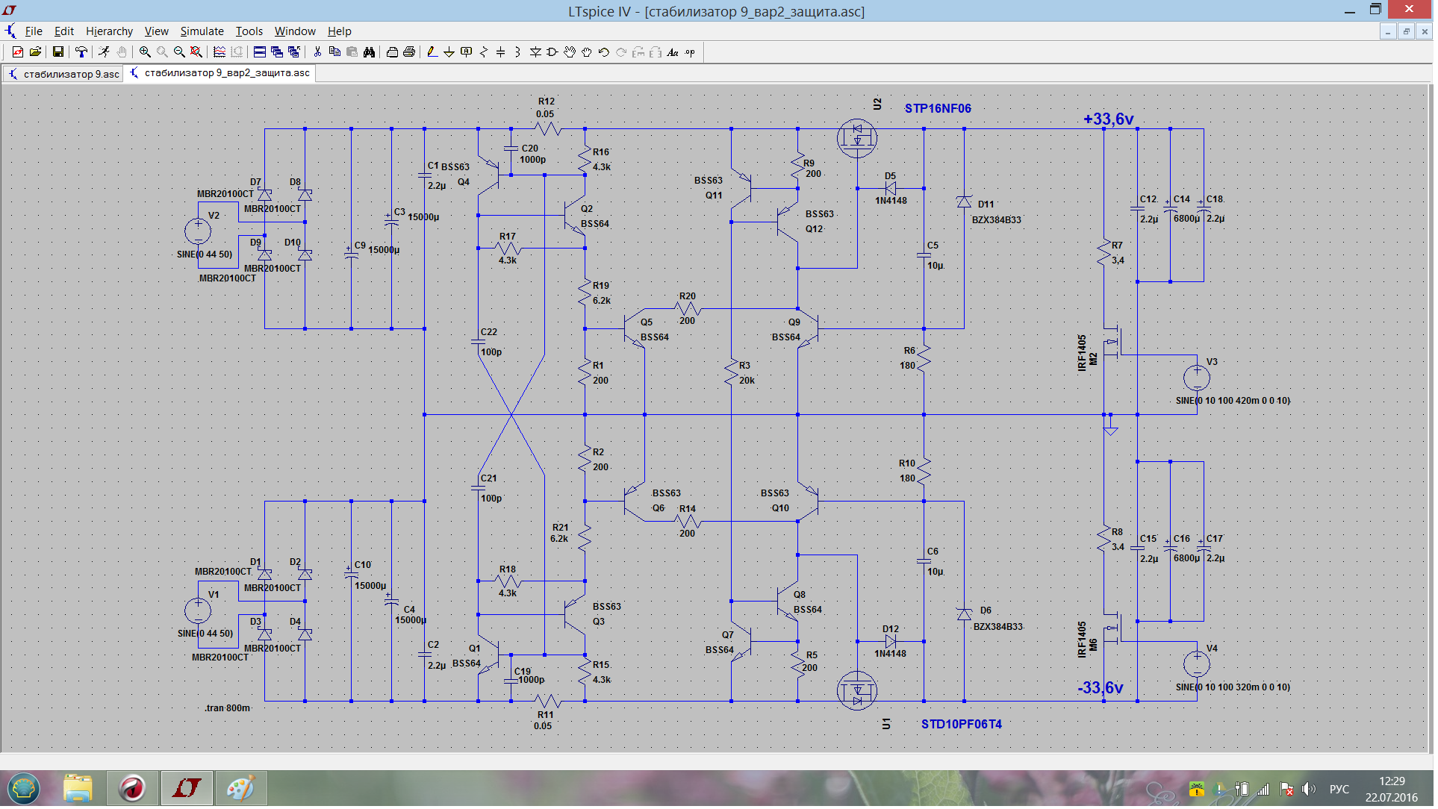Minimize the inner document window
Screen dimensions: 1438x809
pyautogui.click(x=1388, y=31)
